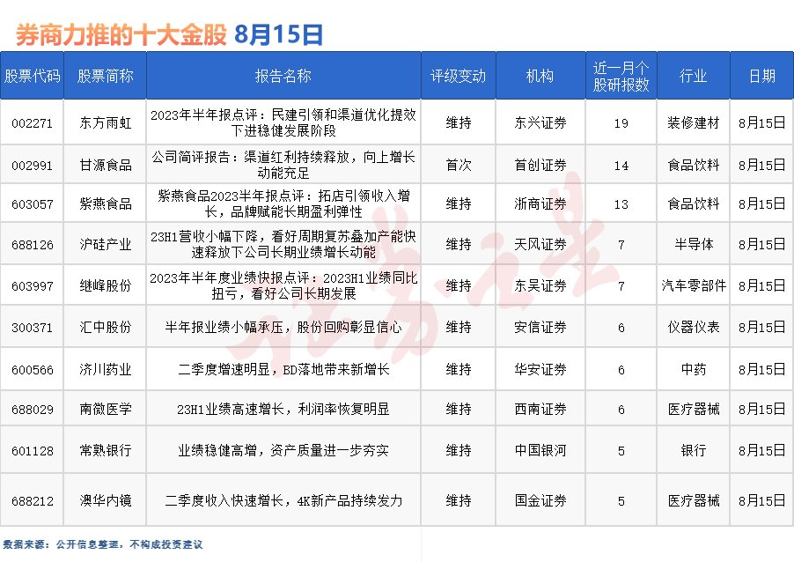Select stock code 002271
Viewport: 794px width, 562px height.
(x=32, y=123)
